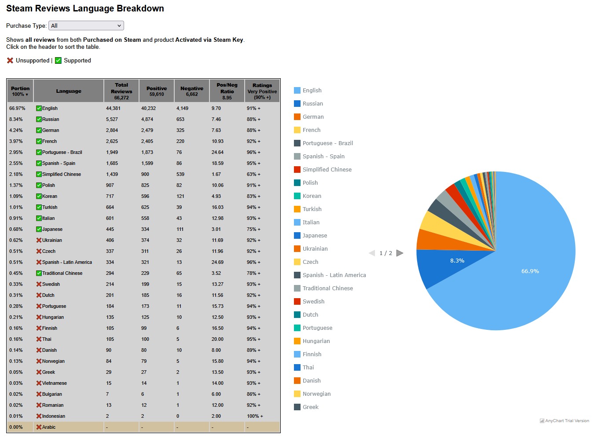598x438 pixels.
Task: Click the green check icon beside Supported
Action: (x=58, y=61)
